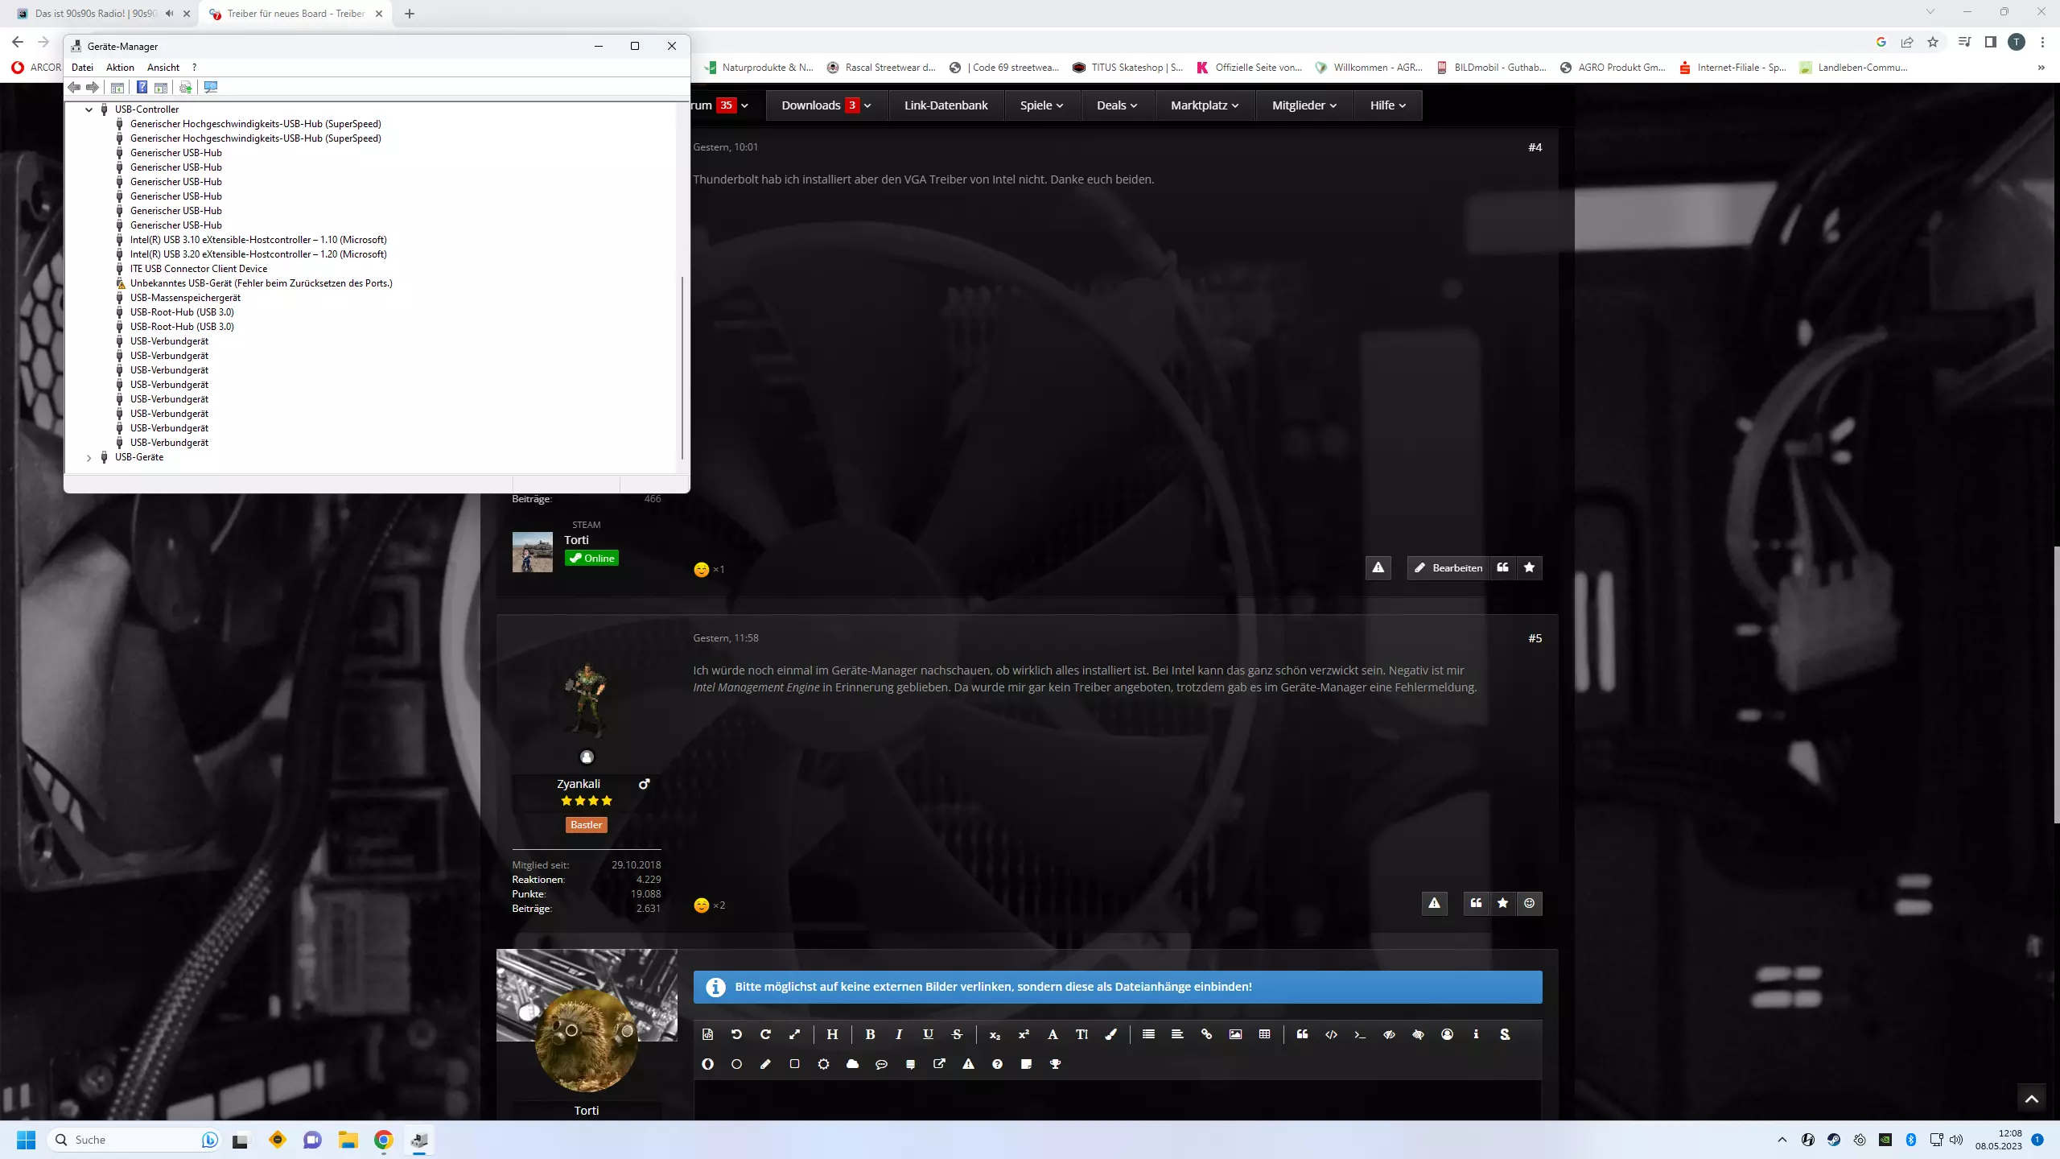Click the show/hide console tree toolbar icon
The height and width of the screenshot is (1159, 2060).
[117, 87]
